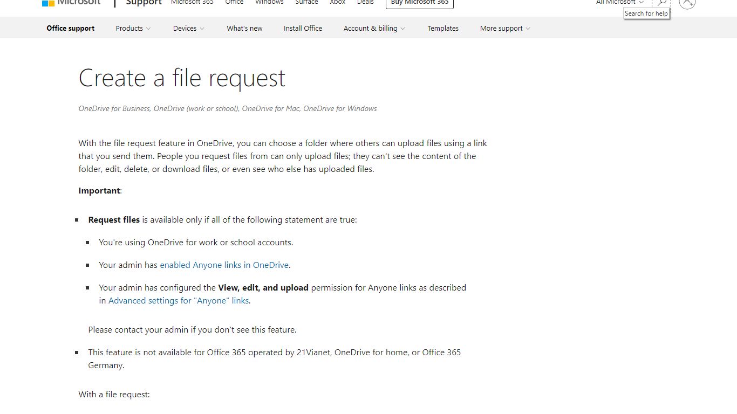737x414 pixels.
Task: Open the Office top nav link
Action: click(x=234, y=2)
